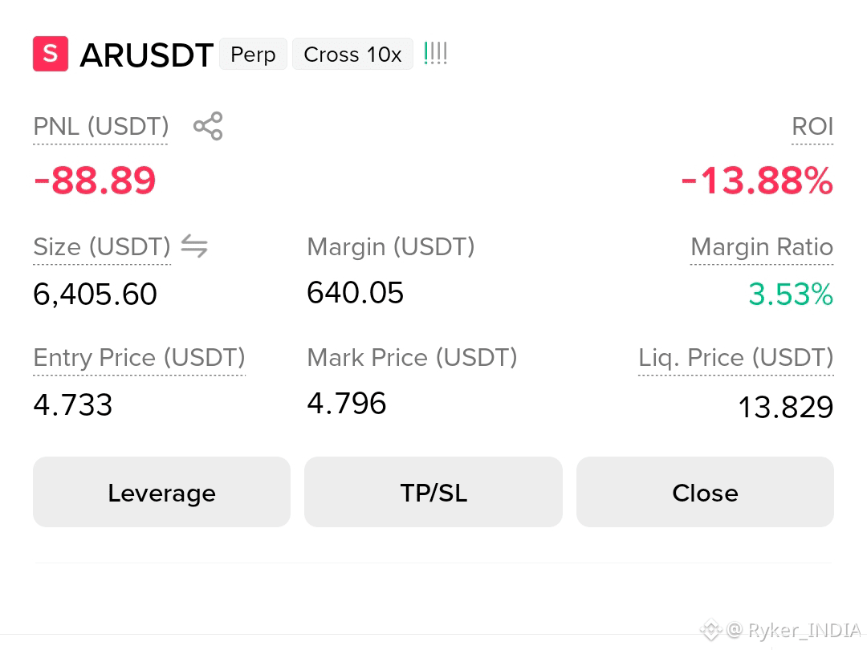This screenshot has width=867, height=650.
Task: Click the Size (USDT) label
Action: 102,247
